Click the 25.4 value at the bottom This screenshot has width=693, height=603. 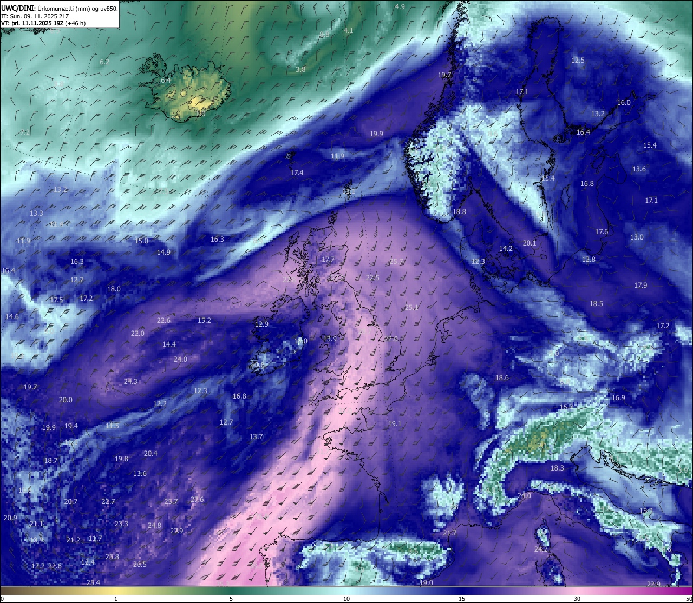93,583
